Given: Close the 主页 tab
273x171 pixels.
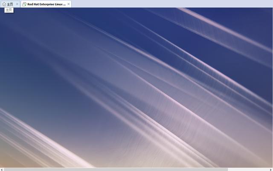Looking at the screenshot, I should (x=17, y=4).
